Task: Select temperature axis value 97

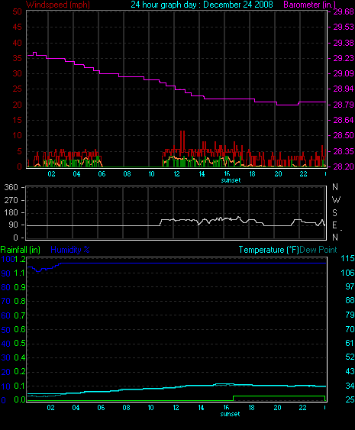Action: tap(350, 286)
